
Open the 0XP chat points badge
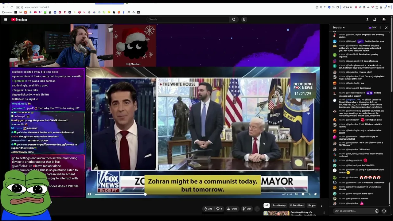tap(372, 28)
